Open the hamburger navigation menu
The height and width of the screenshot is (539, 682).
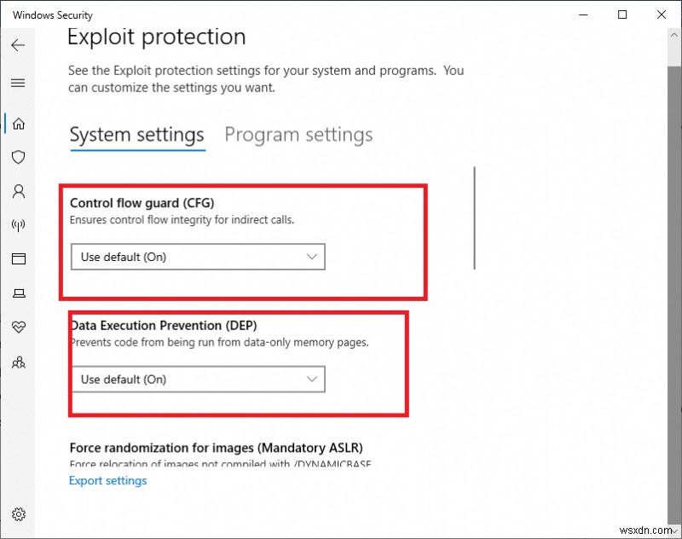click(x=18, y=83)
